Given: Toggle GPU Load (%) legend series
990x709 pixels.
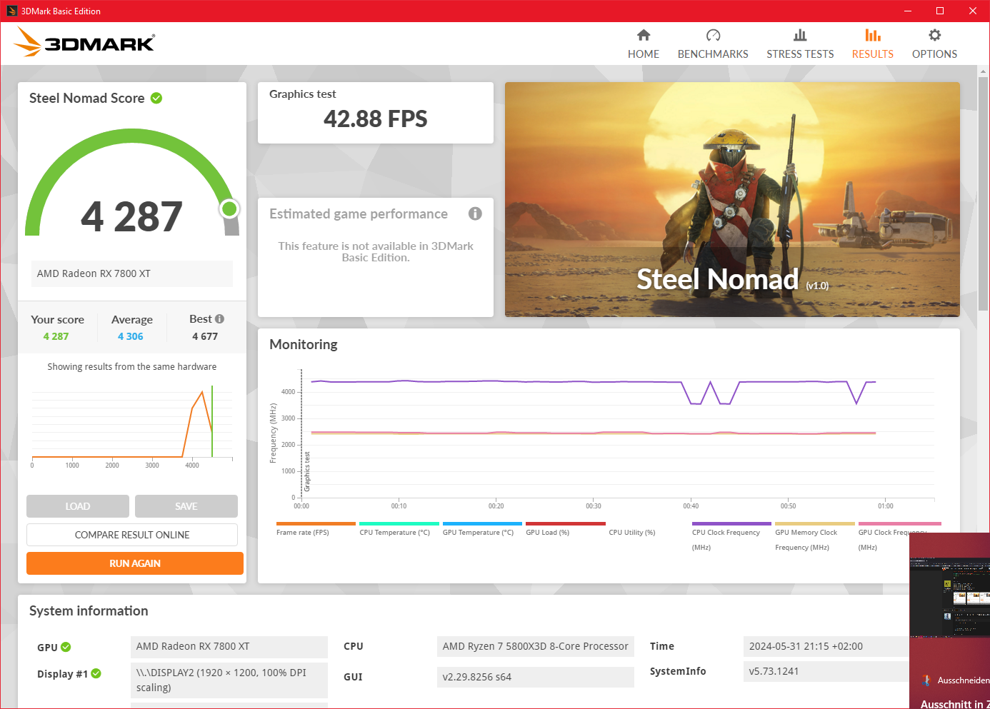Looking at the screenshot, I should (x=548, y=533).
